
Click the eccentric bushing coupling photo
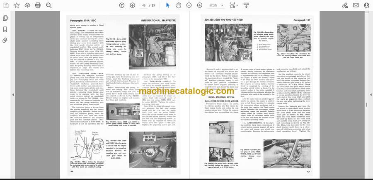(x=153, y=150)
